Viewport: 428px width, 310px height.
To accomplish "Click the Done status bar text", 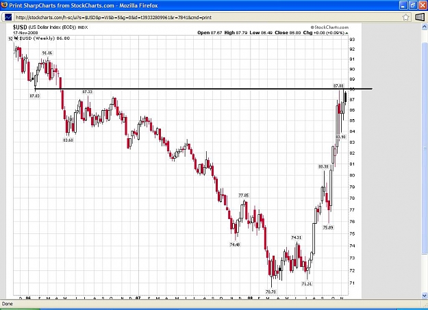I will 7,304.
